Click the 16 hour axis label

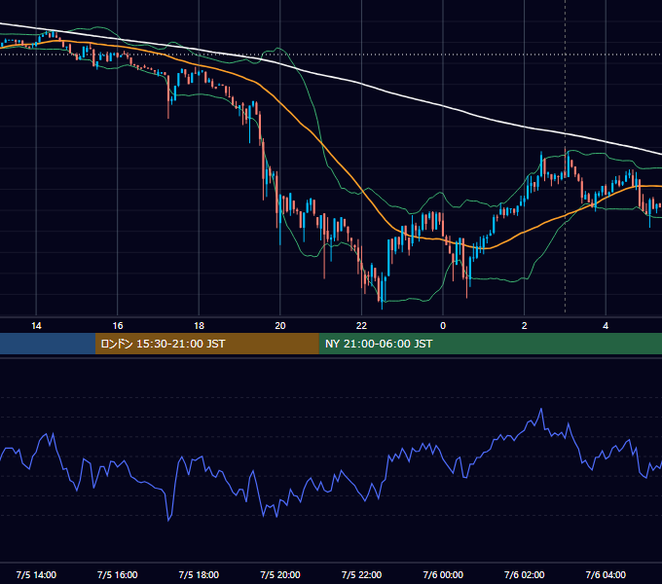click(118, 326)
